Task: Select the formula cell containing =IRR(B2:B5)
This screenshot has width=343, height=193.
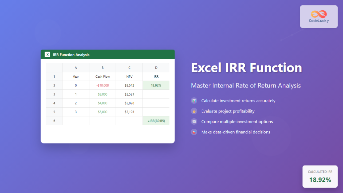Action: (x=156, y=120)
